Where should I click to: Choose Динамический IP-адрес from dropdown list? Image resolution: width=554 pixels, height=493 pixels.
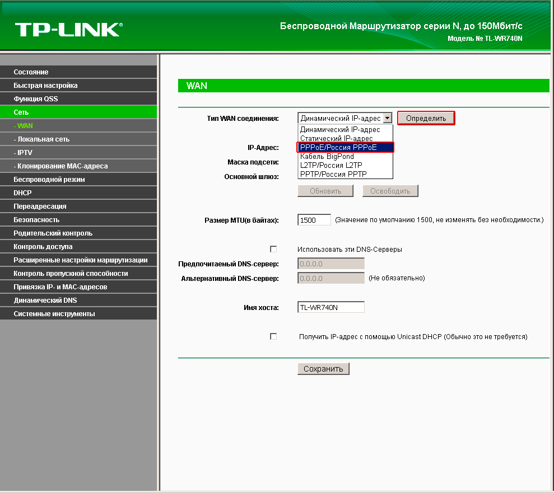point(345,129)
